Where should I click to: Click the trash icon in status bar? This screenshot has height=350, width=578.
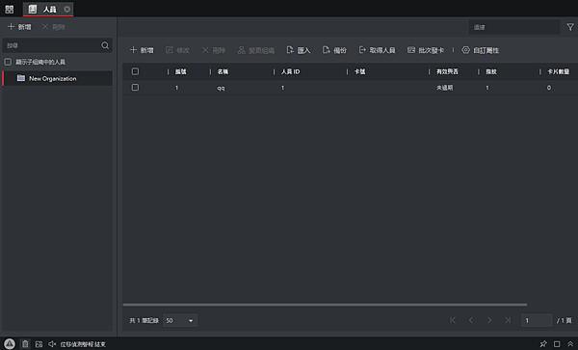(x=25, y=343)
